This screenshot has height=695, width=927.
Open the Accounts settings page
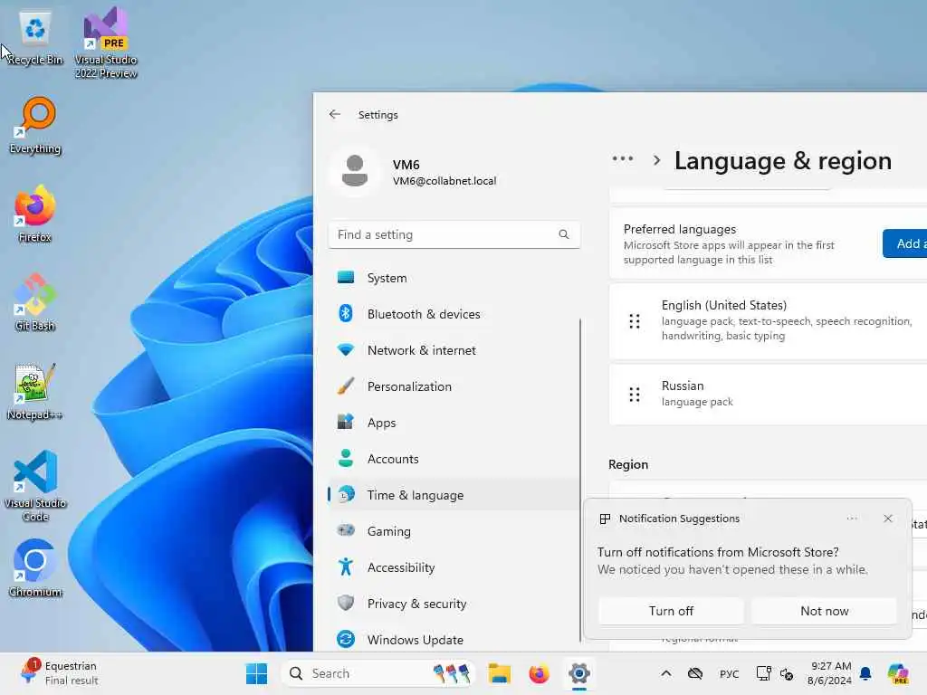tap(454, 459)
